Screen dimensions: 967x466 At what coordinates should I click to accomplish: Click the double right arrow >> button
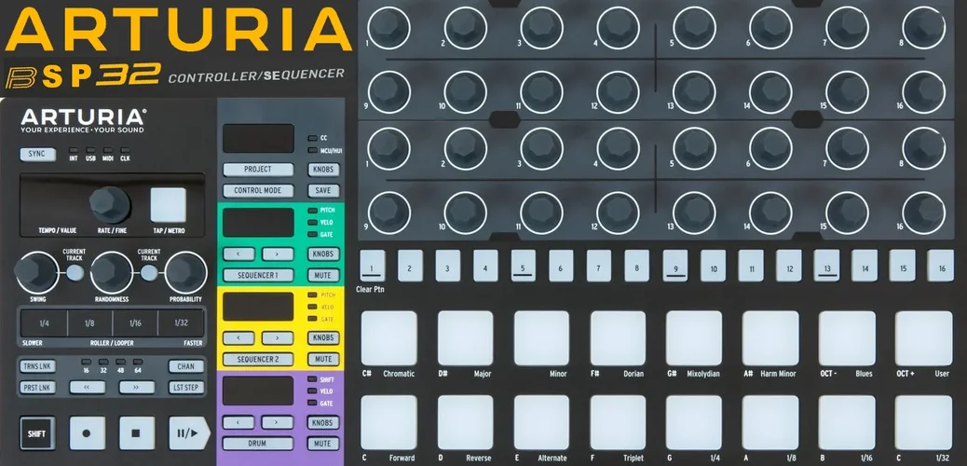137,388
